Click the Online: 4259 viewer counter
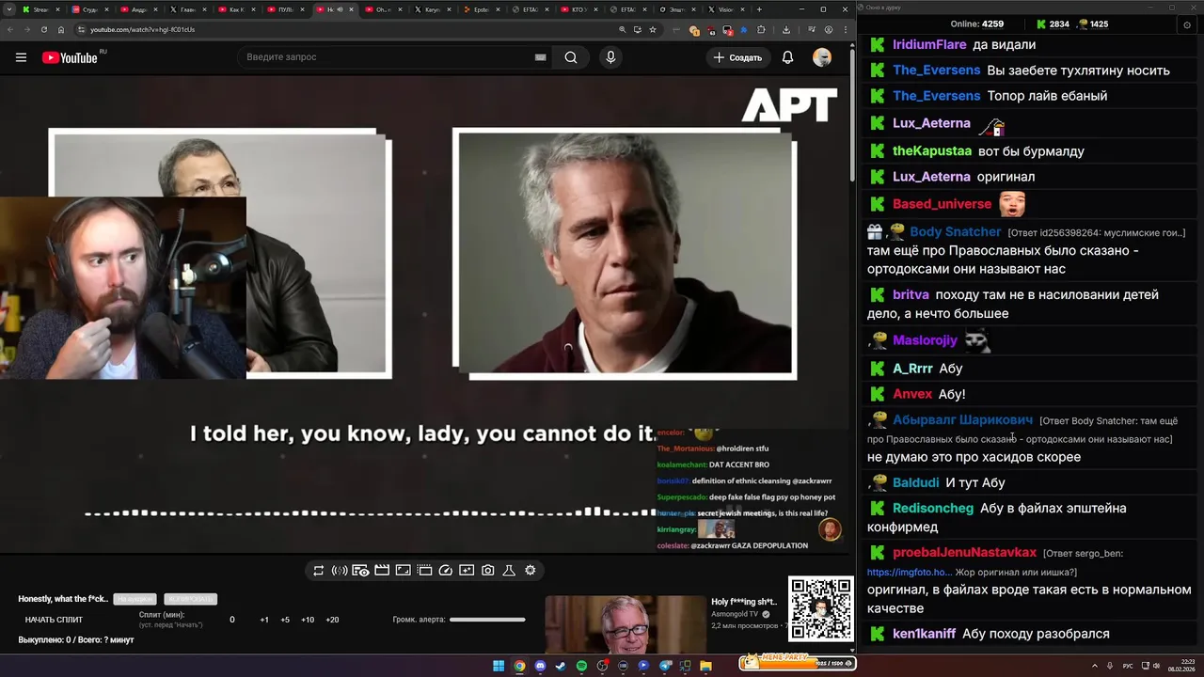The height and width of the screenshot is (677, 1204). click(x=977, y=24)
